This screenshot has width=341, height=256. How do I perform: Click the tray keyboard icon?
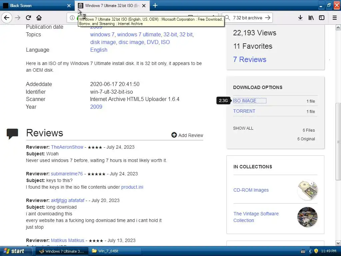pyautogui.click(x=303, y=251)
